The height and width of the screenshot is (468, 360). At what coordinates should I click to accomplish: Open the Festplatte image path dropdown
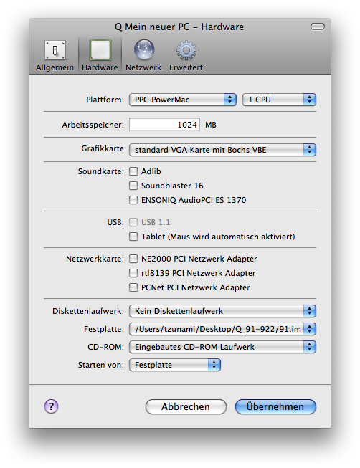[x=222, y=329]
